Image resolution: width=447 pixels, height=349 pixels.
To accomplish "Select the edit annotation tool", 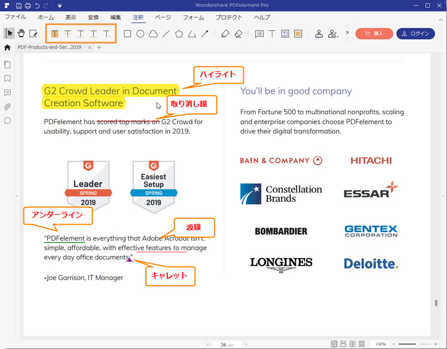I will 33,33.
